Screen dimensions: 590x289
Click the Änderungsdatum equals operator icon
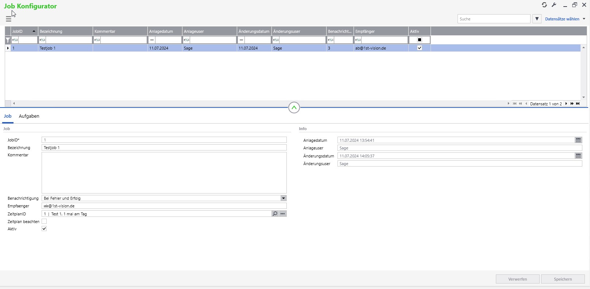(241, 40)
